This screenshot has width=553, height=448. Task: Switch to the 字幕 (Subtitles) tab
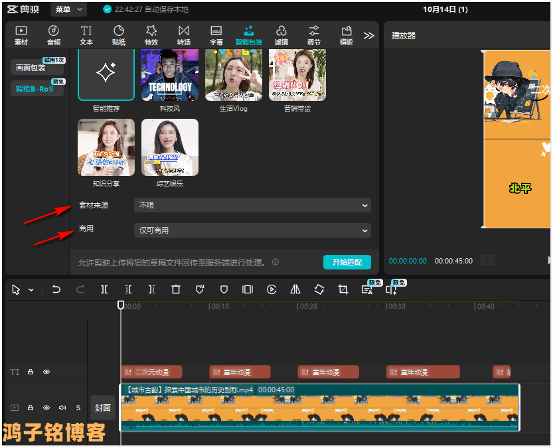tap(216, 35)
